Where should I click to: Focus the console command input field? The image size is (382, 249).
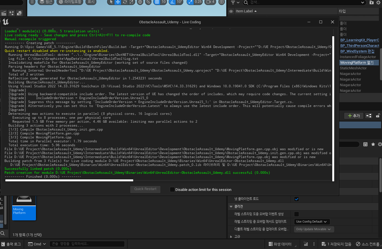click(x=87, y=244)
